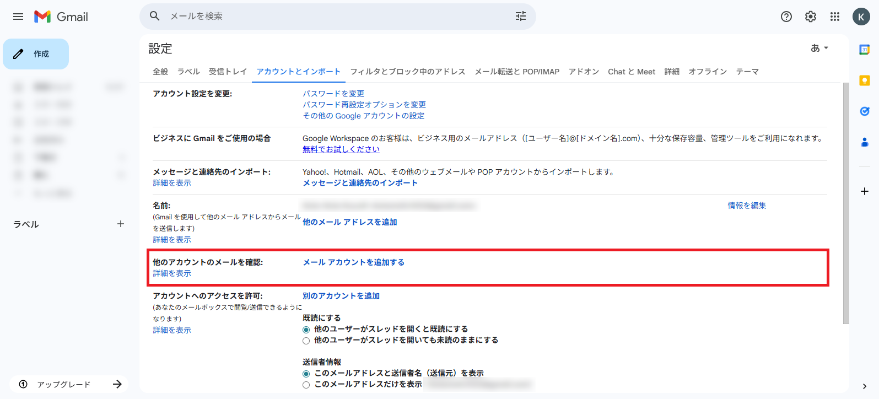Click the 作成 compose button
879x399 pixels.
click(36, 54)
